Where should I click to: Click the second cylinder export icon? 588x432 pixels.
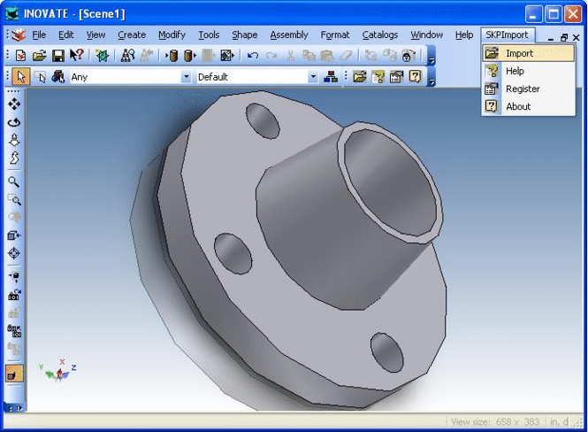190,56
